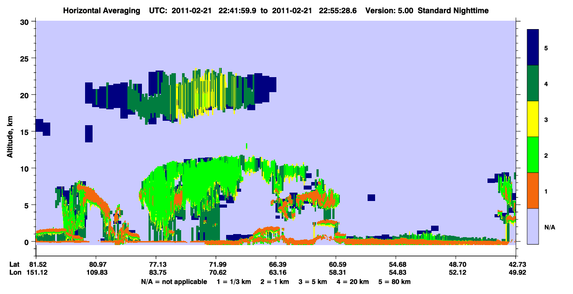Click the '2' label beside the colorbar
The width and height of the screenshot is (573, 294).
point(546,155)
